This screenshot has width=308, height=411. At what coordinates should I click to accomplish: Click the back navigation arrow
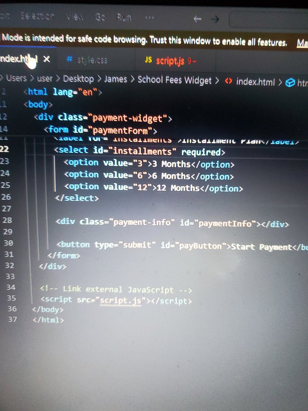[197, 19]
